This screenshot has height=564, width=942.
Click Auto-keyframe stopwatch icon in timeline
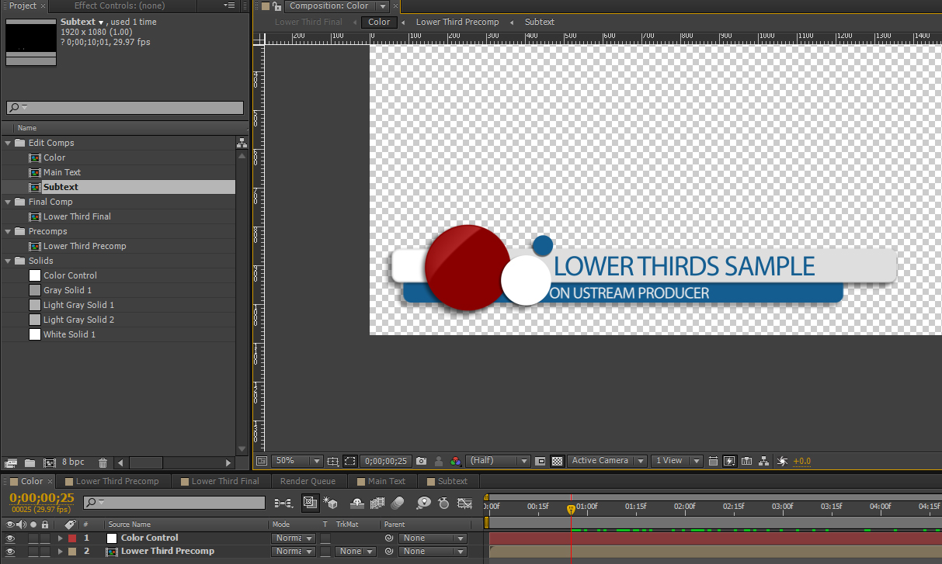pos(443,503)
